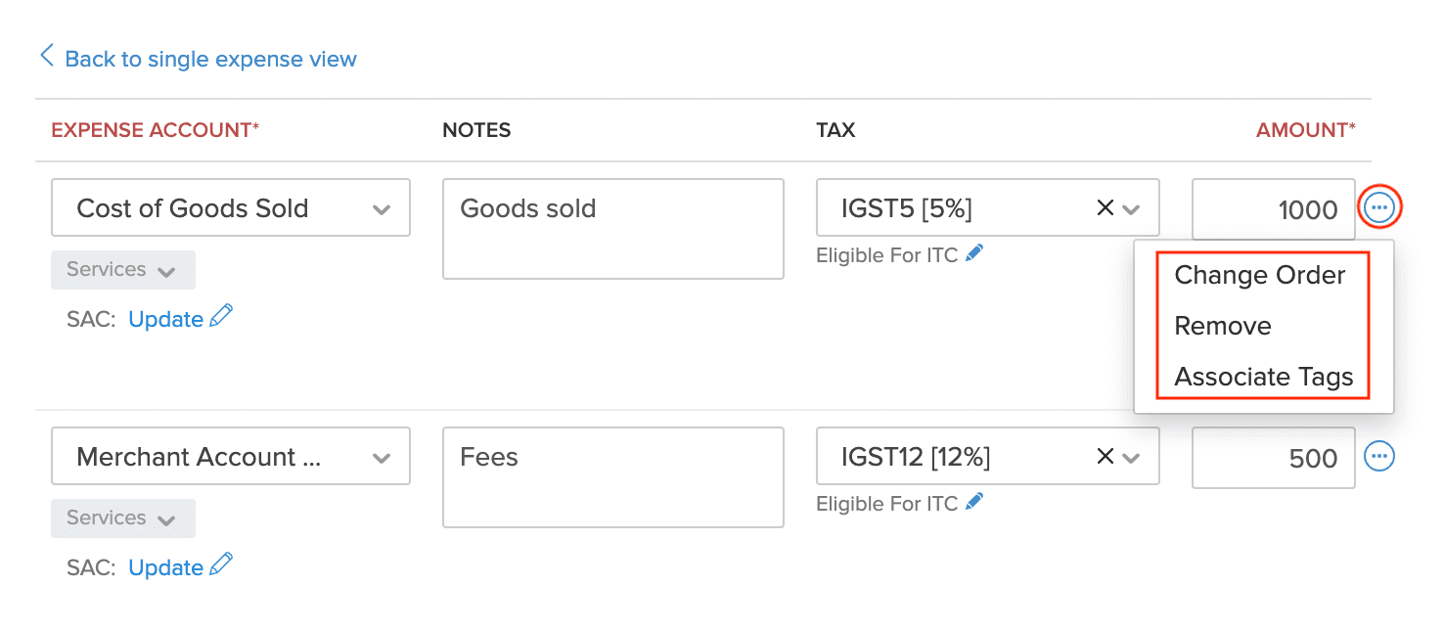This screenshot has width=1444, height=630.
Task: Open the IGST12 tax dropdown arrow
Action: point(1132,456)
